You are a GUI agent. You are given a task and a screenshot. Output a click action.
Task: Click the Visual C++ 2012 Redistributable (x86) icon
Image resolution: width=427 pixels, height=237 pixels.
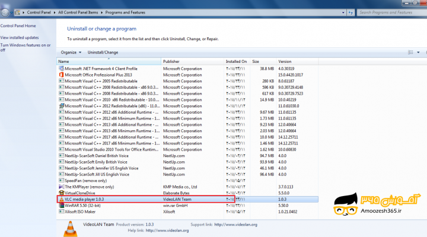coord(61,106)
